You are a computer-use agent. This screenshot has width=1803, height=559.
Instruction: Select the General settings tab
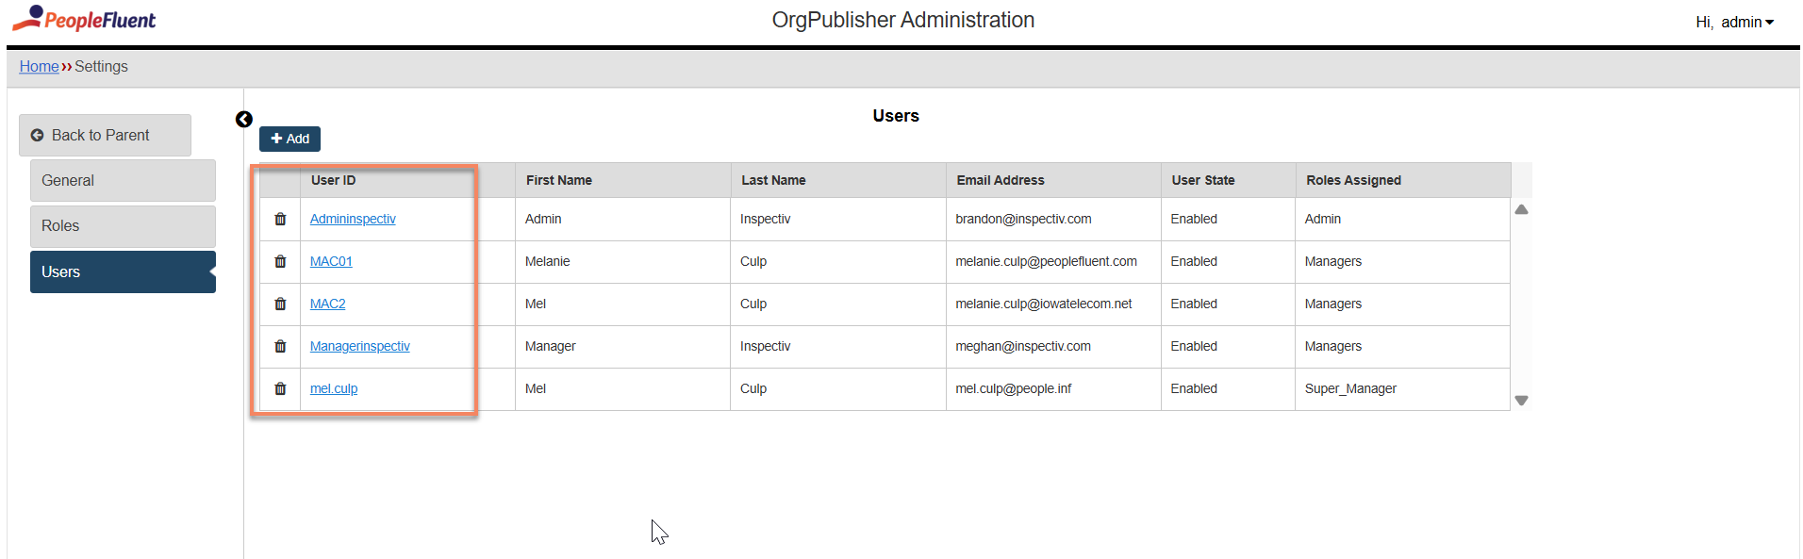tap(123, 180)
